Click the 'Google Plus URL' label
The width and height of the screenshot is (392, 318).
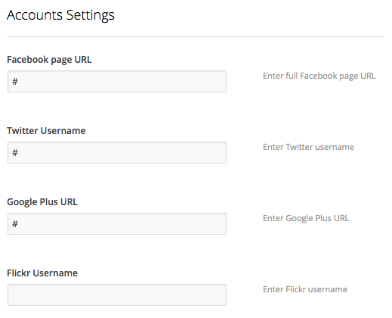point(42,202)
